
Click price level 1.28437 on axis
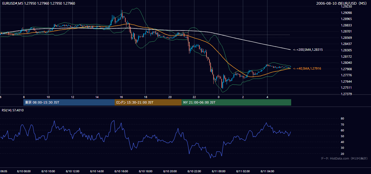[x=347, y=44]
